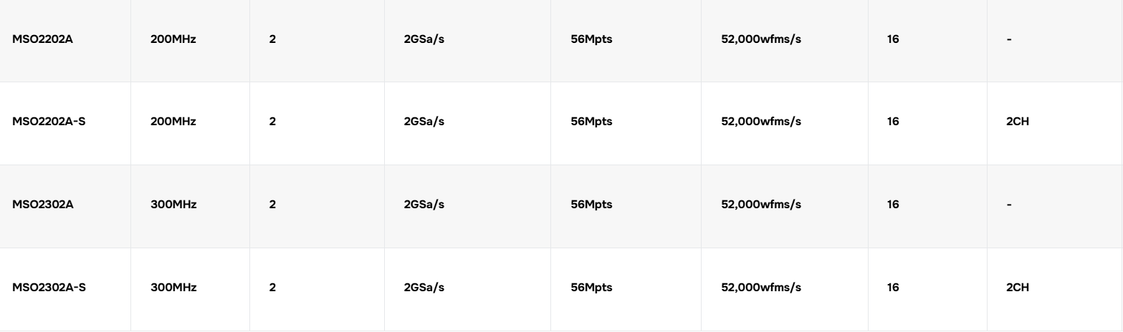Select the dash in the MSO2202A row
Viewport: 1123px width, 332px height.
coord(1009,39)
